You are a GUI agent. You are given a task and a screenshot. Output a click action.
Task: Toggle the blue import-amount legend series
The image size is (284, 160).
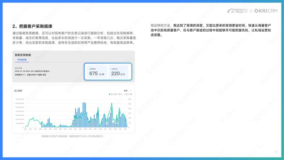click(x=116, y=94)
